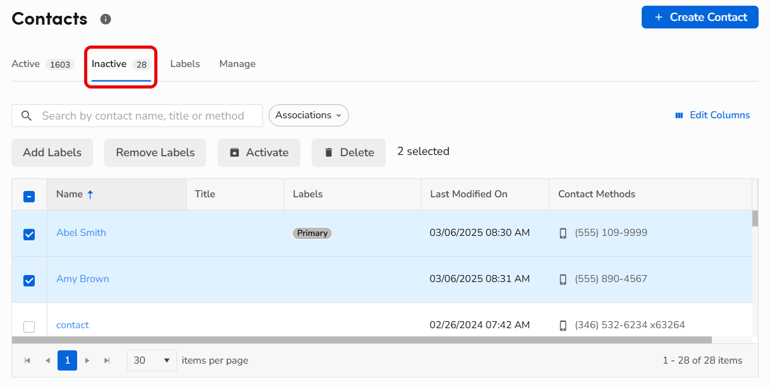
Task: Click the info icon beside Contacts heading
Action: point(106,19)
